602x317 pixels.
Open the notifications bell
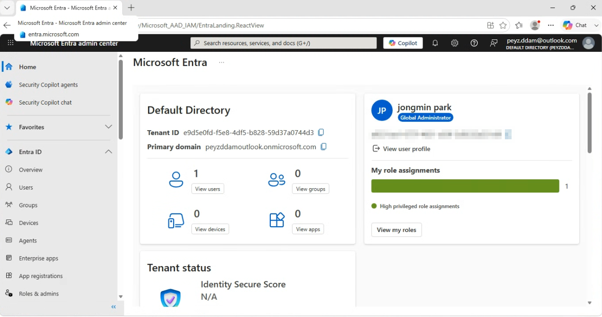(x=435, y=43)
